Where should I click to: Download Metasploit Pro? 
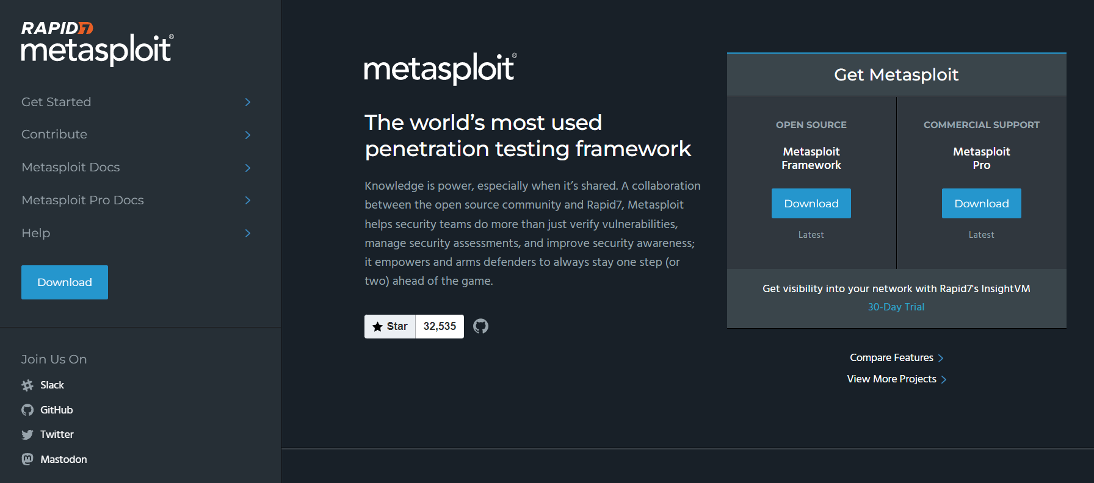pos(981,203)
